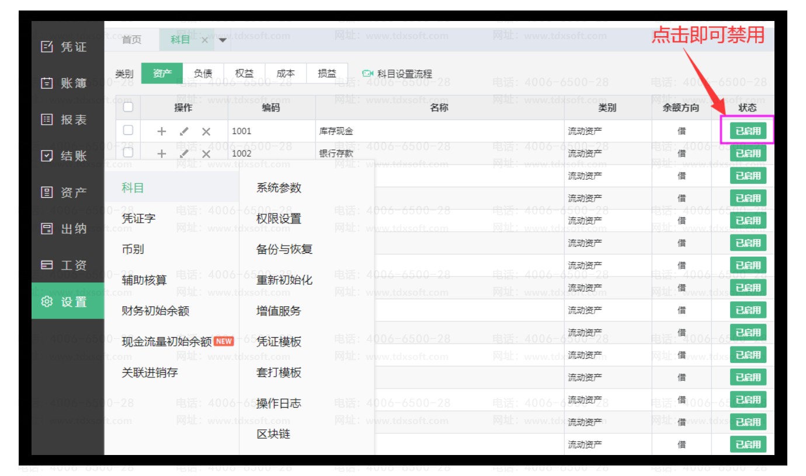Switch to the 首页 tab
Viewport: 806px width, 476px height.
coord(131,40)
